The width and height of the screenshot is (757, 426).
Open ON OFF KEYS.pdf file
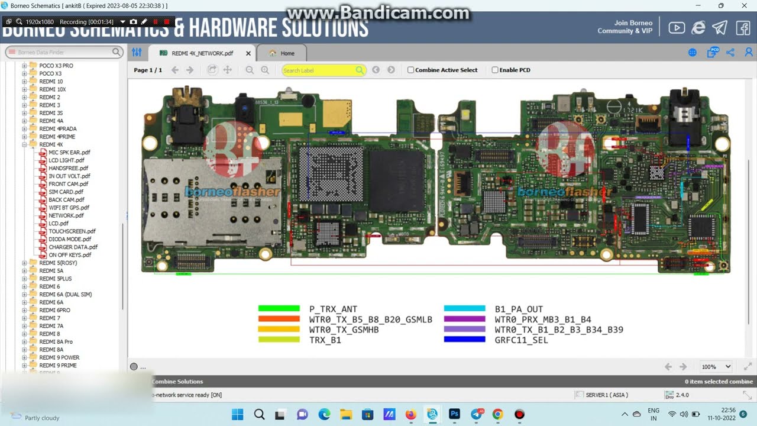[70, 255]
